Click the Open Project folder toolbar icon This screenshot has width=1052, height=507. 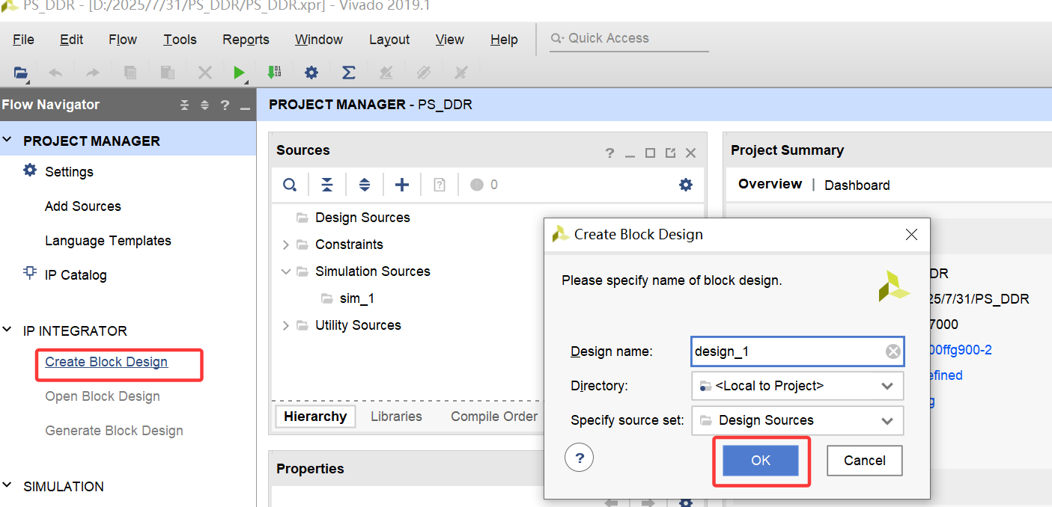point(21,73)
